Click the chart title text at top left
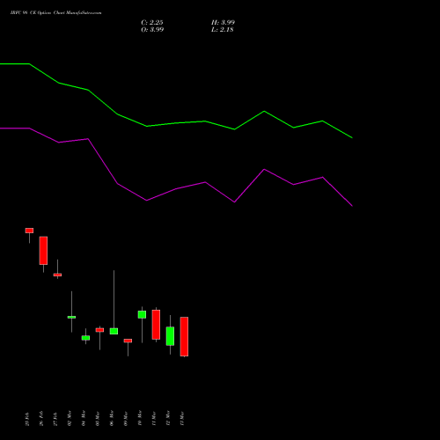The image size is (440, 440). coord(55,13)
